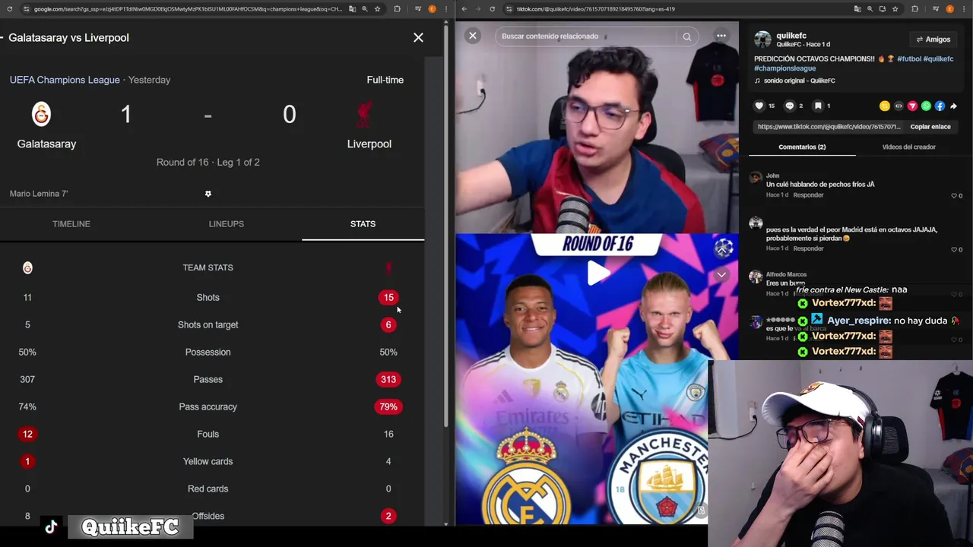Close the TikTok video viewer
This screenshot has height=547, width=973.
pyautogui.click(x=473, y=36)
